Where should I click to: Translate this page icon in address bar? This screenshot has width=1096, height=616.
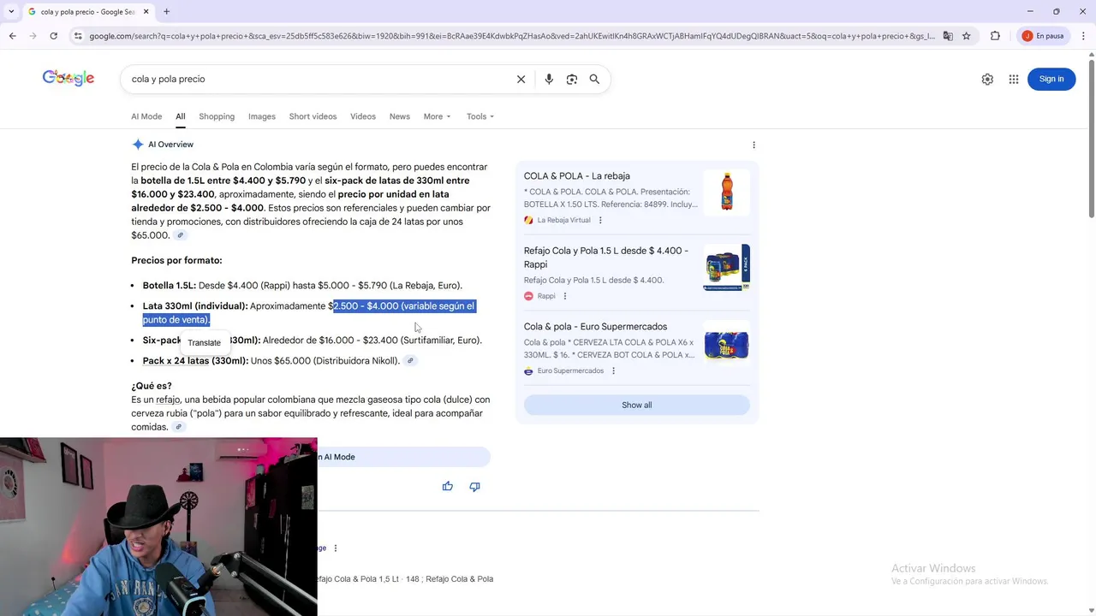pyautogui.click(x=948, y=36)
